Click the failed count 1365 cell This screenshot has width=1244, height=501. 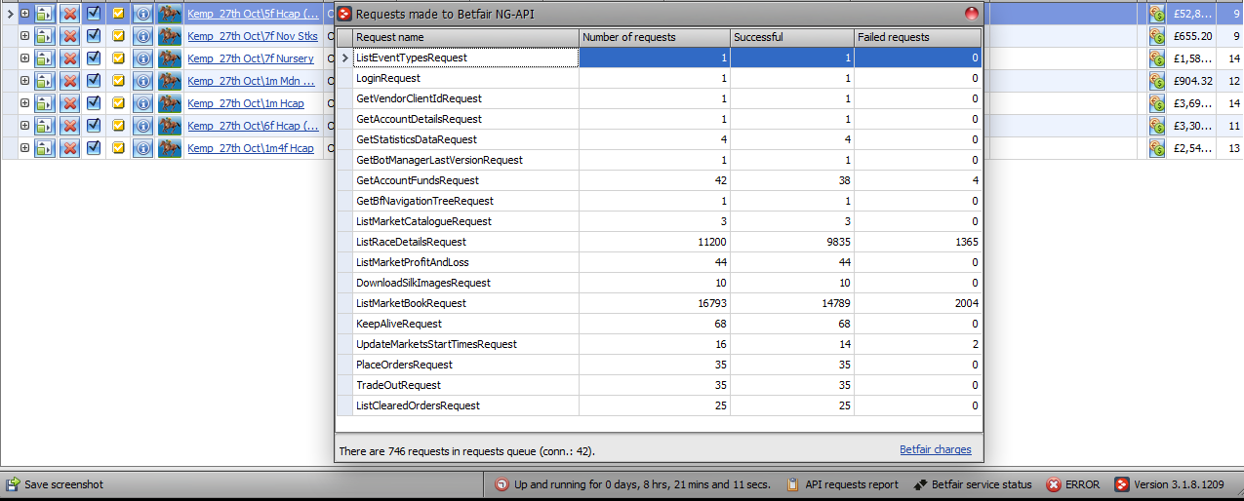(x=918, y=242)
